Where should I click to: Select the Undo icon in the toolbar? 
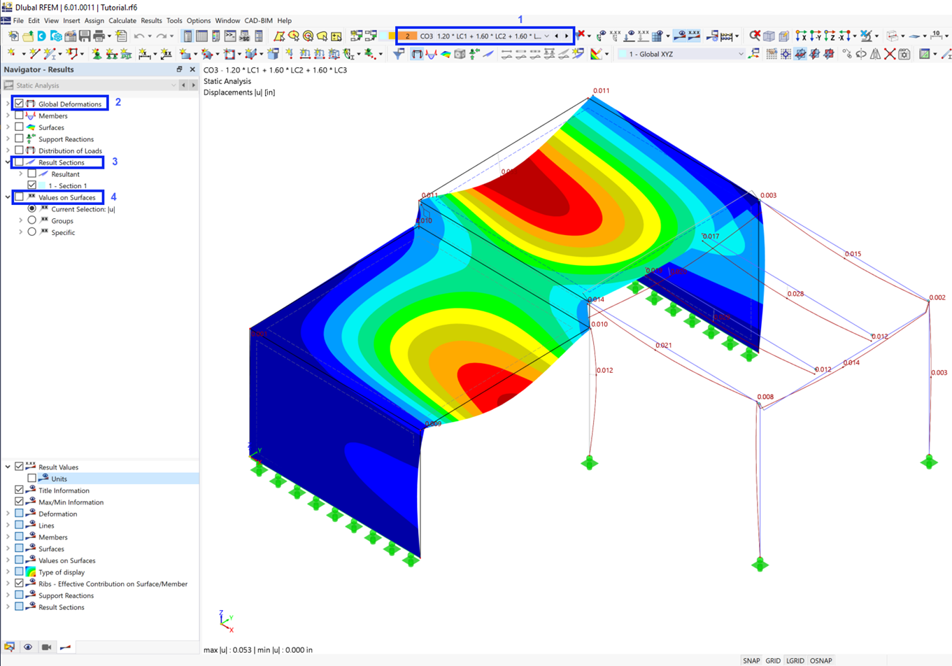point(138,36)
